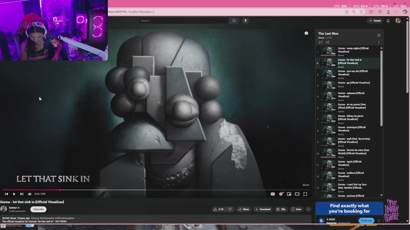The image size is (410, 230).
Task: Select Gunna - i can't feel my face
Action: (348, 188)
